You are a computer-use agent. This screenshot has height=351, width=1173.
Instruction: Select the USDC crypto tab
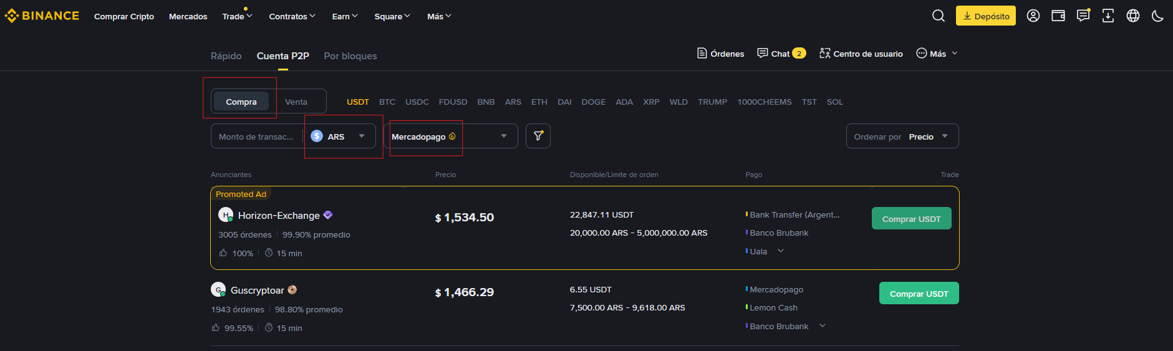417,102
